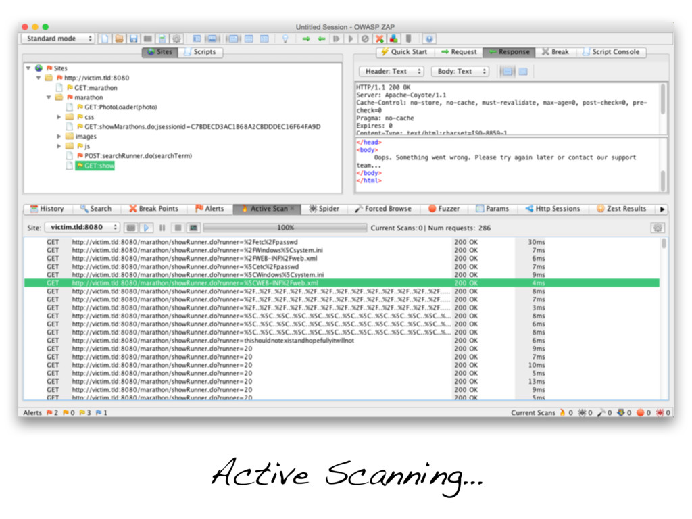Expand the css folder
The image size is (692, 519).
click(x=59, y=117)
